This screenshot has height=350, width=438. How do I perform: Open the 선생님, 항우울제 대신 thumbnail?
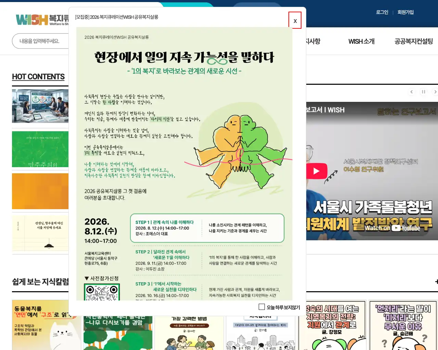(x=40, y=233)
